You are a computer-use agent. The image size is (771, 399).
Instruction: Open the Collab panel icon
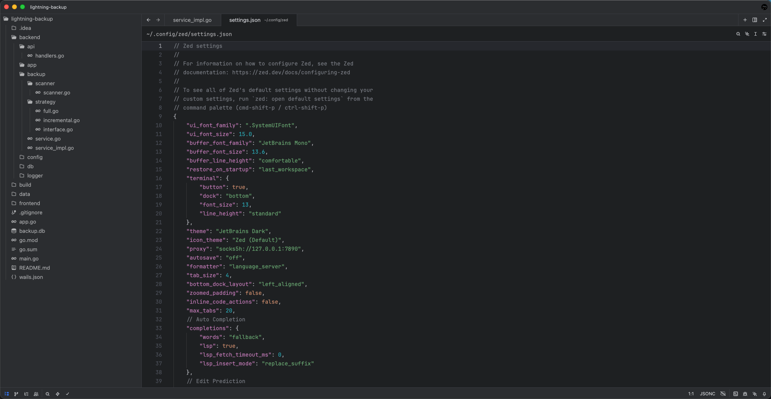[x=36, y=394]
